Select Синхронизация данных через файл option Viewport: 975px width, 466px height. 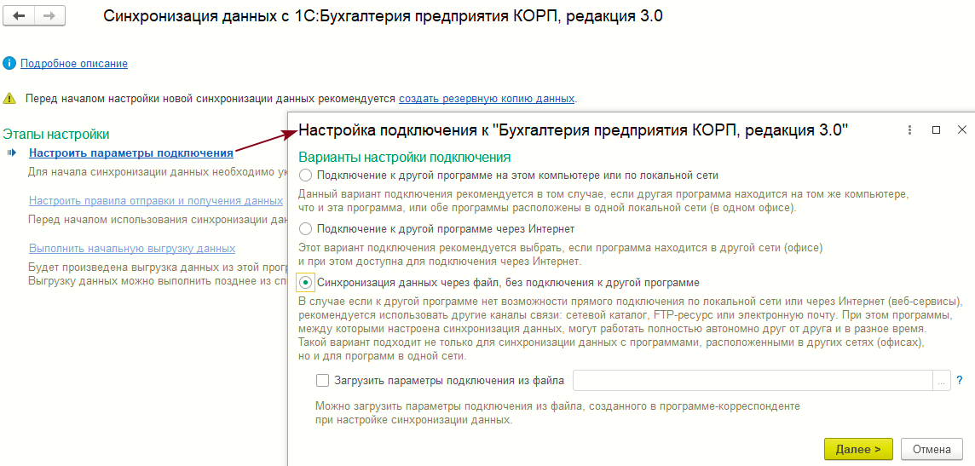click(x=306, y=282)
